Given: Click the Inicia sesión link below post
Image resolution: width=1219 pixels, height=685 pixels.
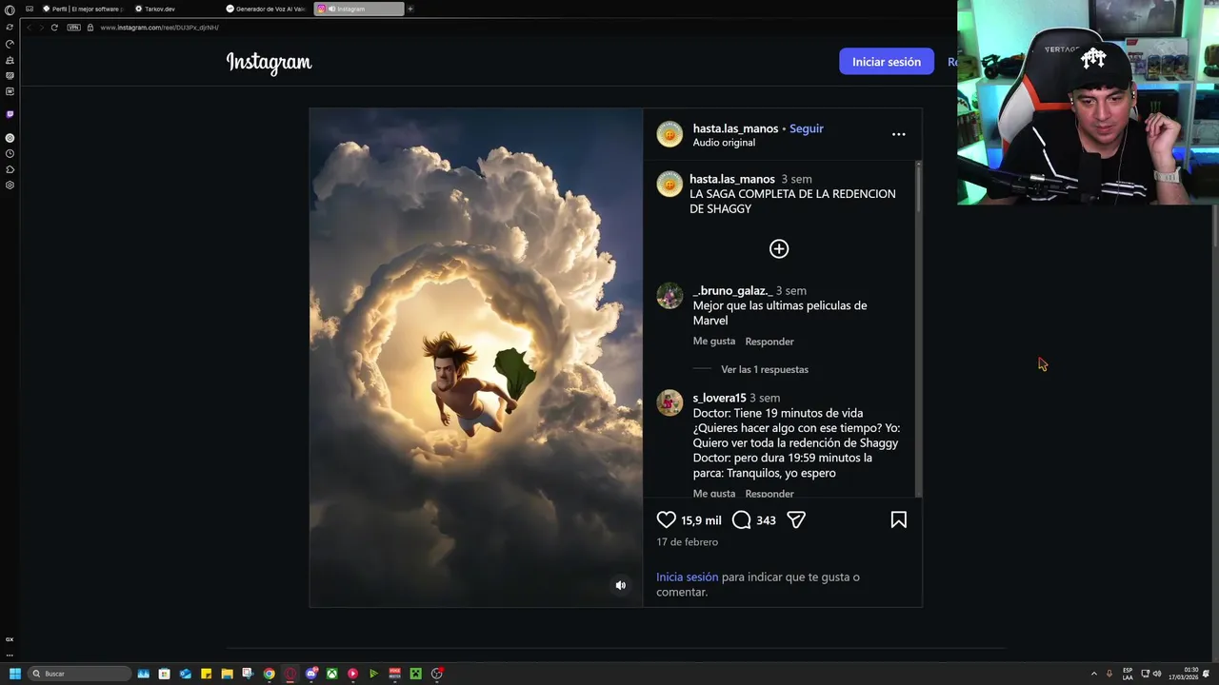Looking at the screenshot, I should tap(687, 577).
